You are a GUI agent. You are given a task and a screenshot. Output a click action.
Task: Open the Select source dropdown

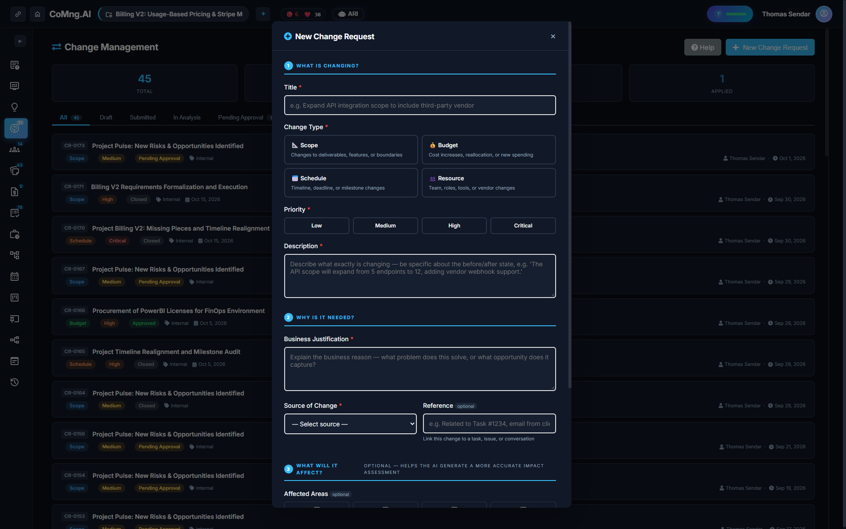click(350, 424)
